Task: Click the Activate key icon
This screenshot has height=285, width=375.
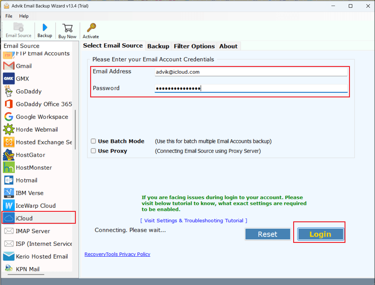Action: [x=91, y=28]
